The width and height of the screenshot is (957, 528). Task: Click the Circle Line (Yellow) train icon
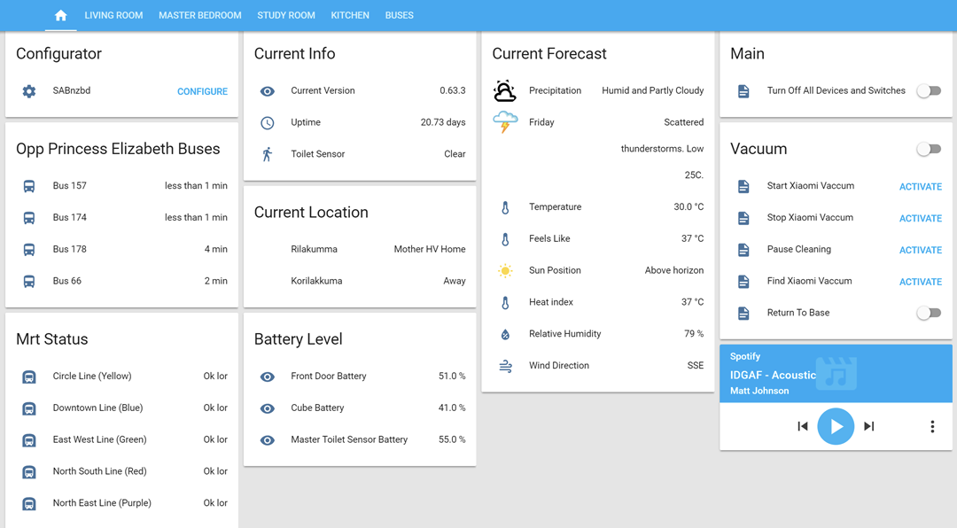(28, 377)
